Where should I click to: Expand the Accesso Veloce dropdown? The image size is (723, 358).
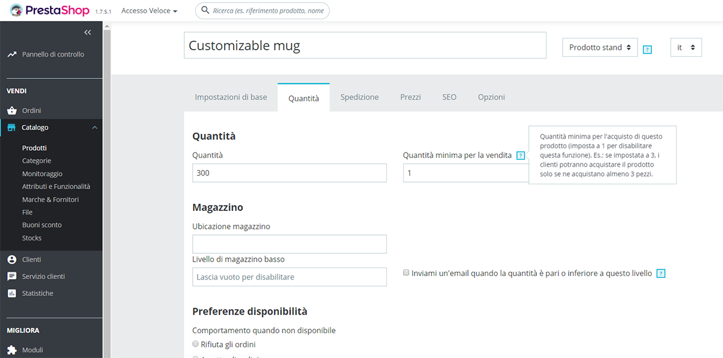pyautogui.click(x=149, y=10)
